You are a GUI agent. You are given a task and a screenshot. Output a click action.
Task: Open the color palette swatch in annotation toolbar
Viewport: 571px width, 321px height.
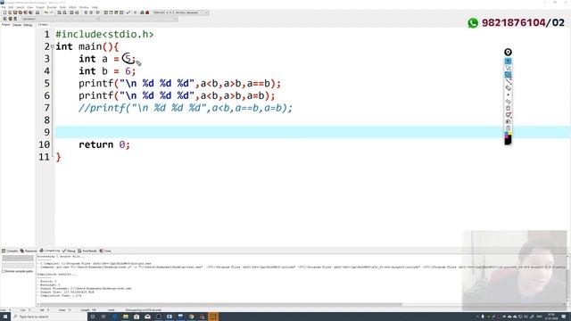point(508,138)
